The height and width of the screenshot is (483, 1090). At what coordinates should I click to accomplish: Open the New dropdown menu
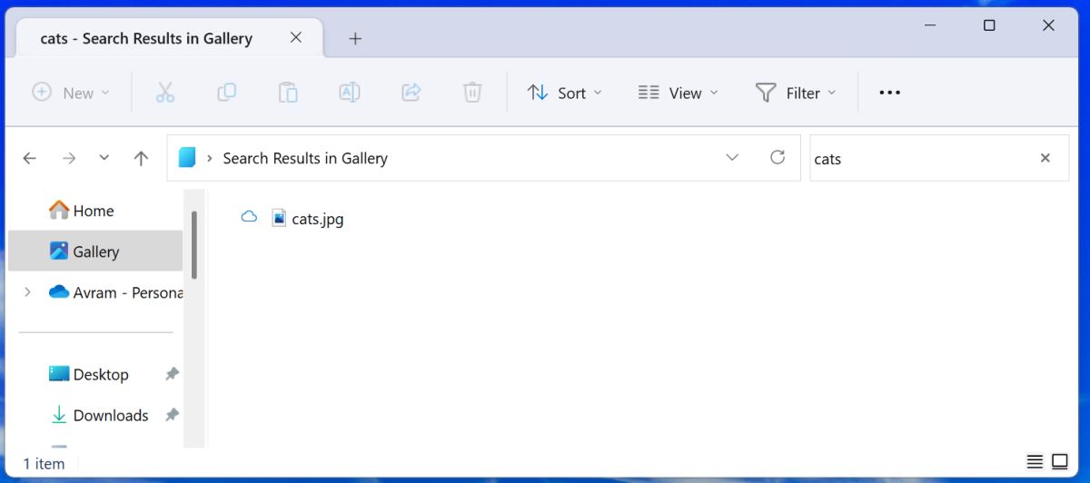71,93
